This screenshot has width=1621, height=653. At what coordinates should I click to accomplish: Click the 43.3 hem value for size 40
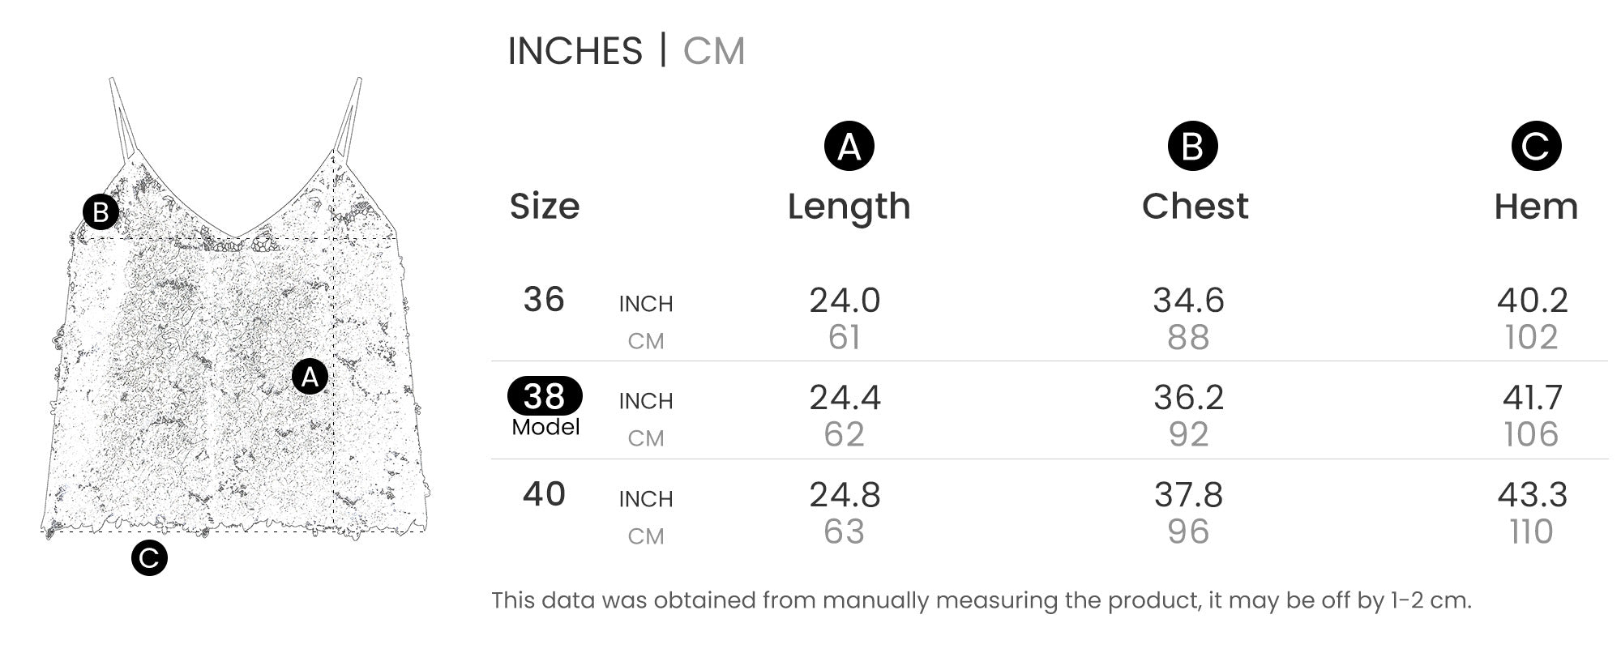point(1533,495)
